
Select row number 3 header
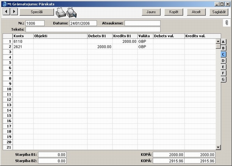coord(8,52)
